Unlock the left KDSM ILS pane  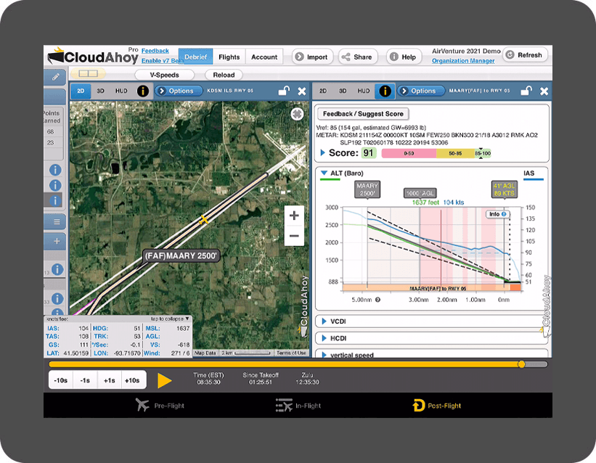[x=284, y=91]
